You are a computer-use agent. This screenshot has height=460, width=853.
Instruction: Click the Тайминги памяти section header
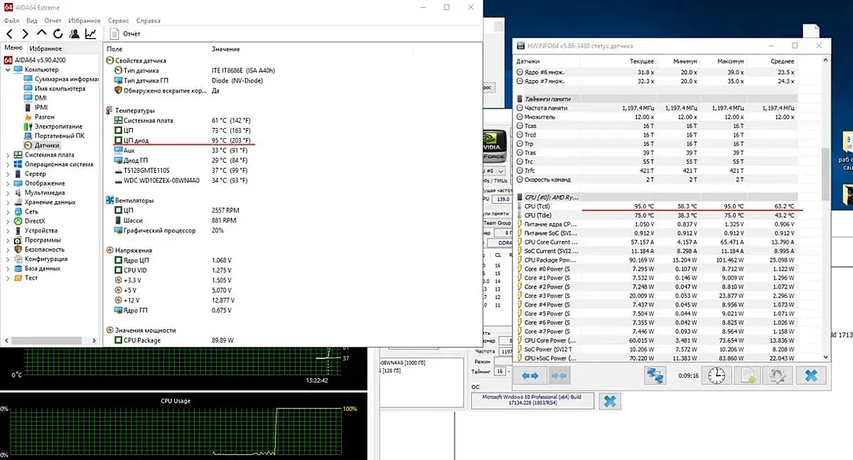pos(656,99)
